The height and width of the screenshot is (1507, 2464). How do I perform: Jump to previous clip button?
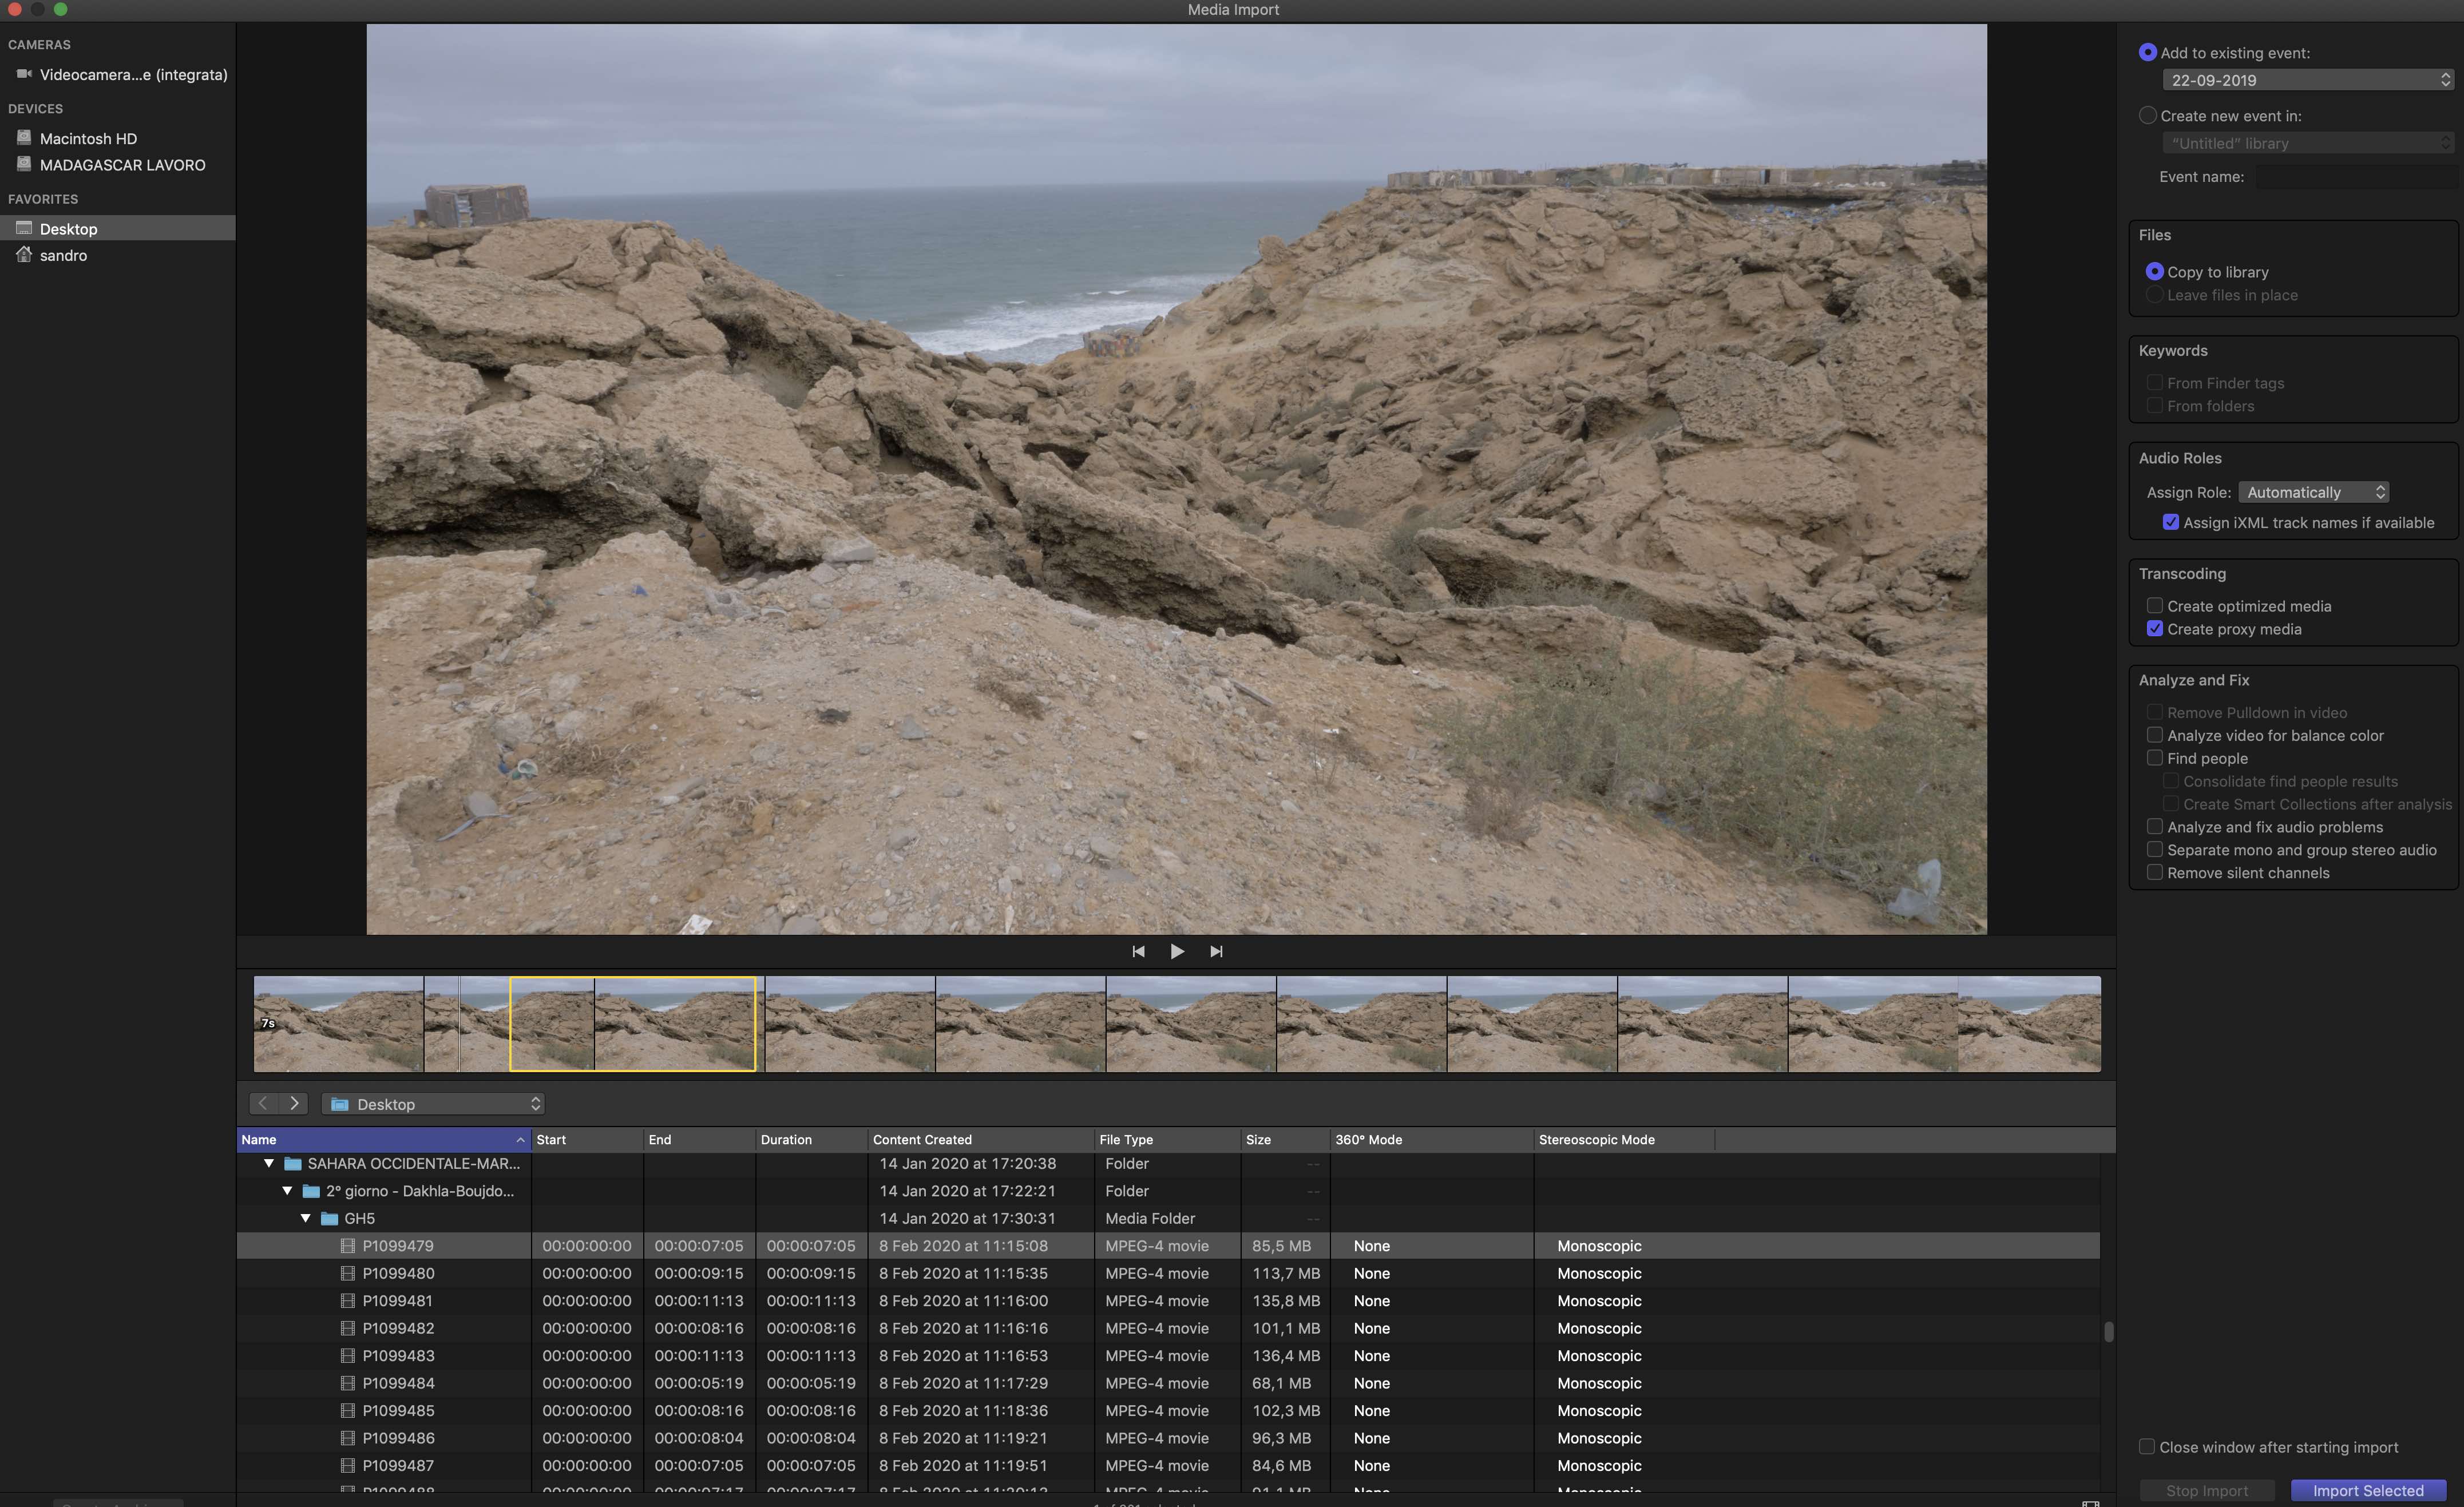tap(1138, 951)
